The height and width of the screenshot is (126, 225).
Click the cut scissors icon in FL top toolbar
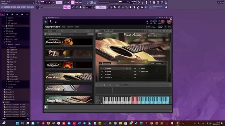(x=142, y=2)
